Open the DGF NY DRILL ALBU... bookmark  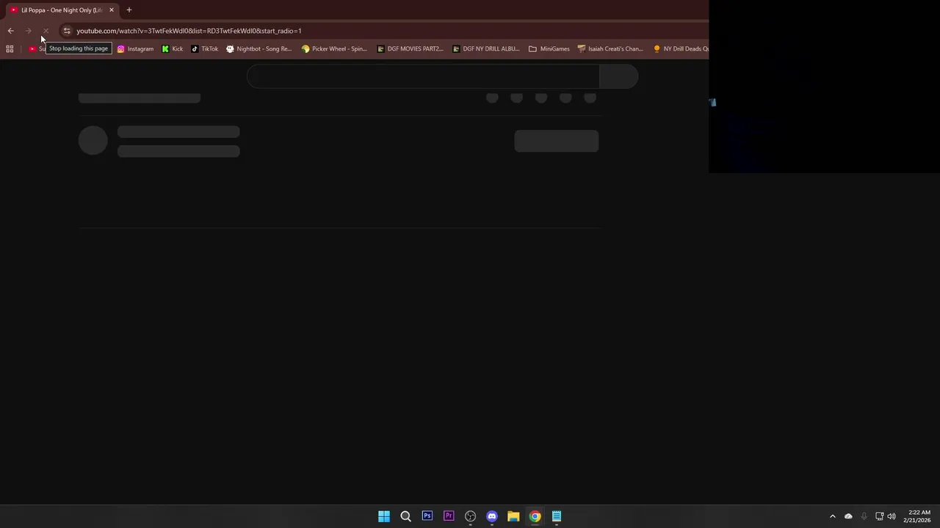pyautogui.click(x=485, y=49)
